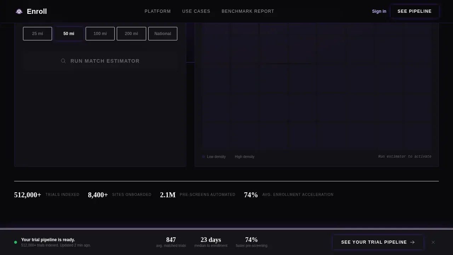The width and height of the screenshot is (453, 255).
Task: Open the Platform menu item
Action: tap(158, 11)
